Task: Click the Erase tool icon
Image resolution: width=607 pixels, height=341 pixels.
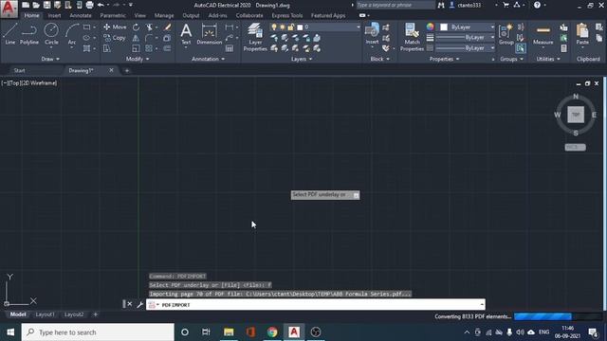Action: tap(167, 27)
